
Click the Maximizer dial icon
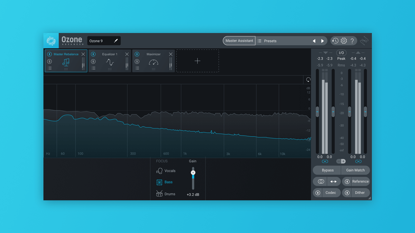(x=153, y=62)
